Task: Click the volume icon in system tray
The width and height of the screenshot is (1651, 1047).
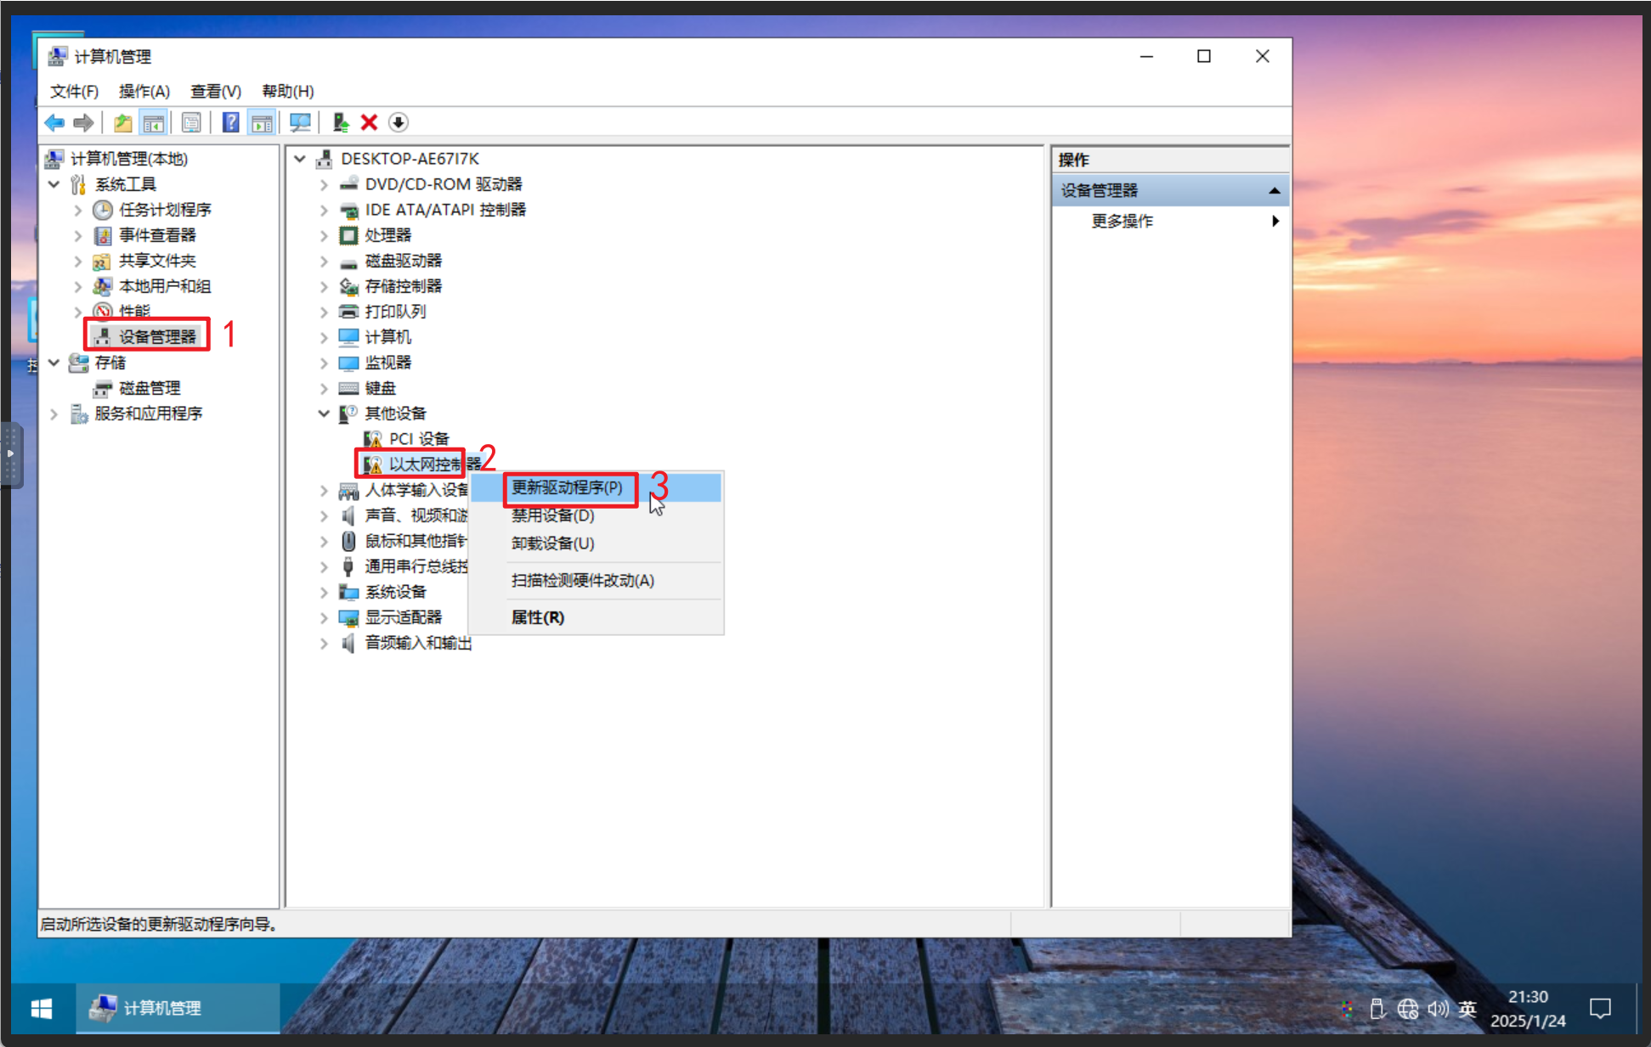Action: [1437, 1009]
